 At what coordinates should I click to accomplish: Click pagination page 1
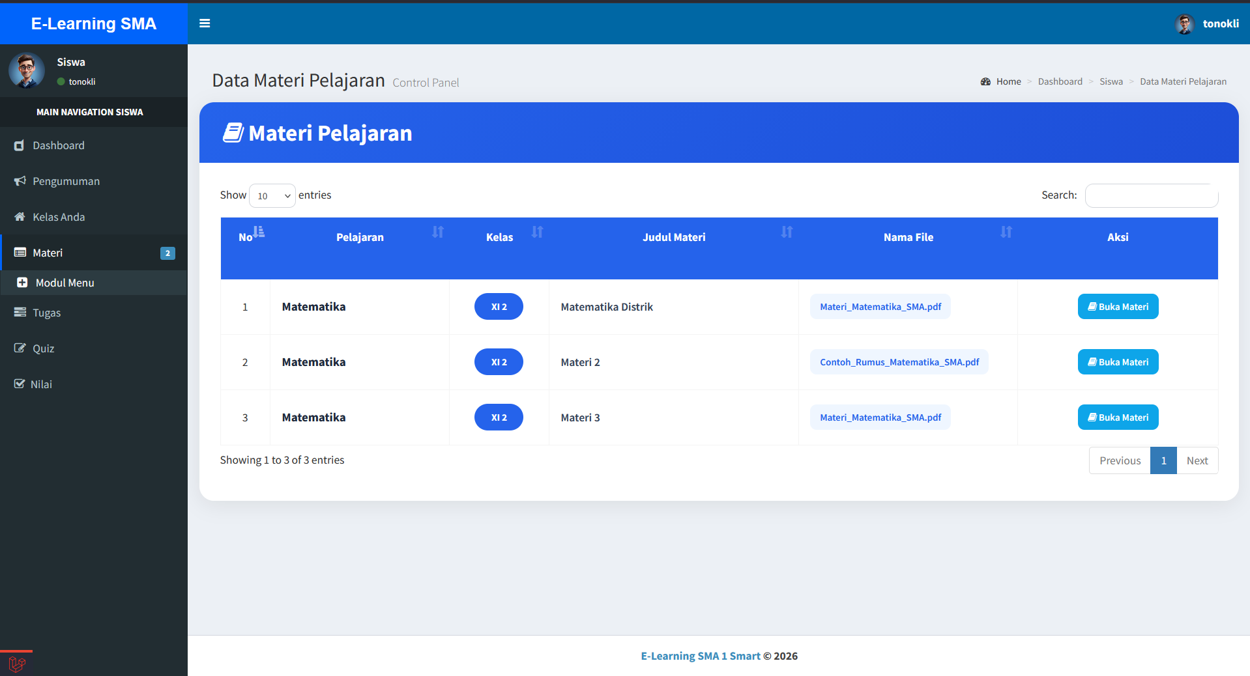1163,460
